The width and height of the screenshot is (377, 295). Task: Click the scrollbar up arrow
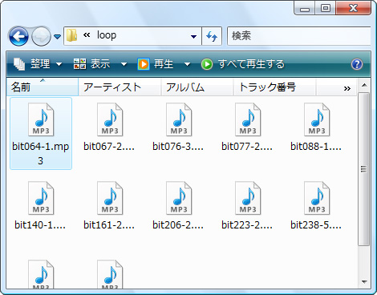click(364, 85)
